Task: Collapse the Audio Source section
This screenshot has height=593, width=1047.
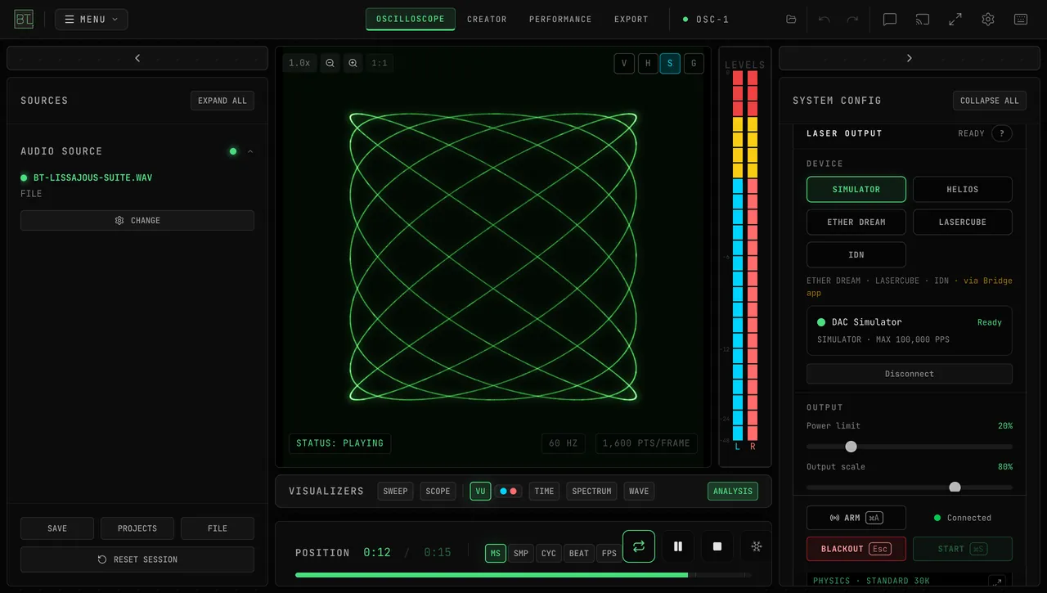Action: [250, 151]
